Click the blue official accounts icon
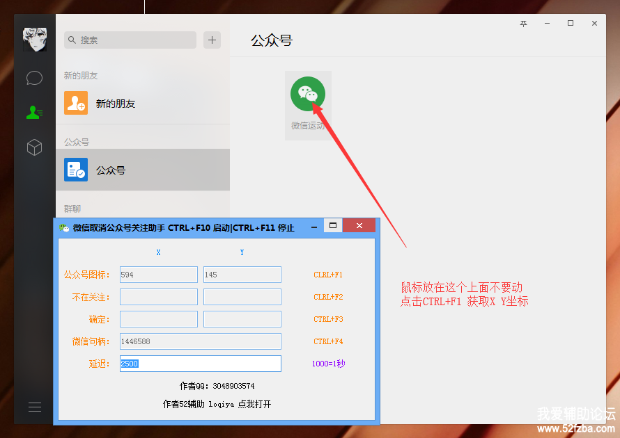This screenshot has width=620, height=438. tap(76, 170)
